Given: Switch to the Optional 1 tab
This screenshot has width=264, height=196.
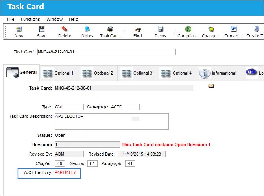Looking at the screenshot, I should (59, 73).
